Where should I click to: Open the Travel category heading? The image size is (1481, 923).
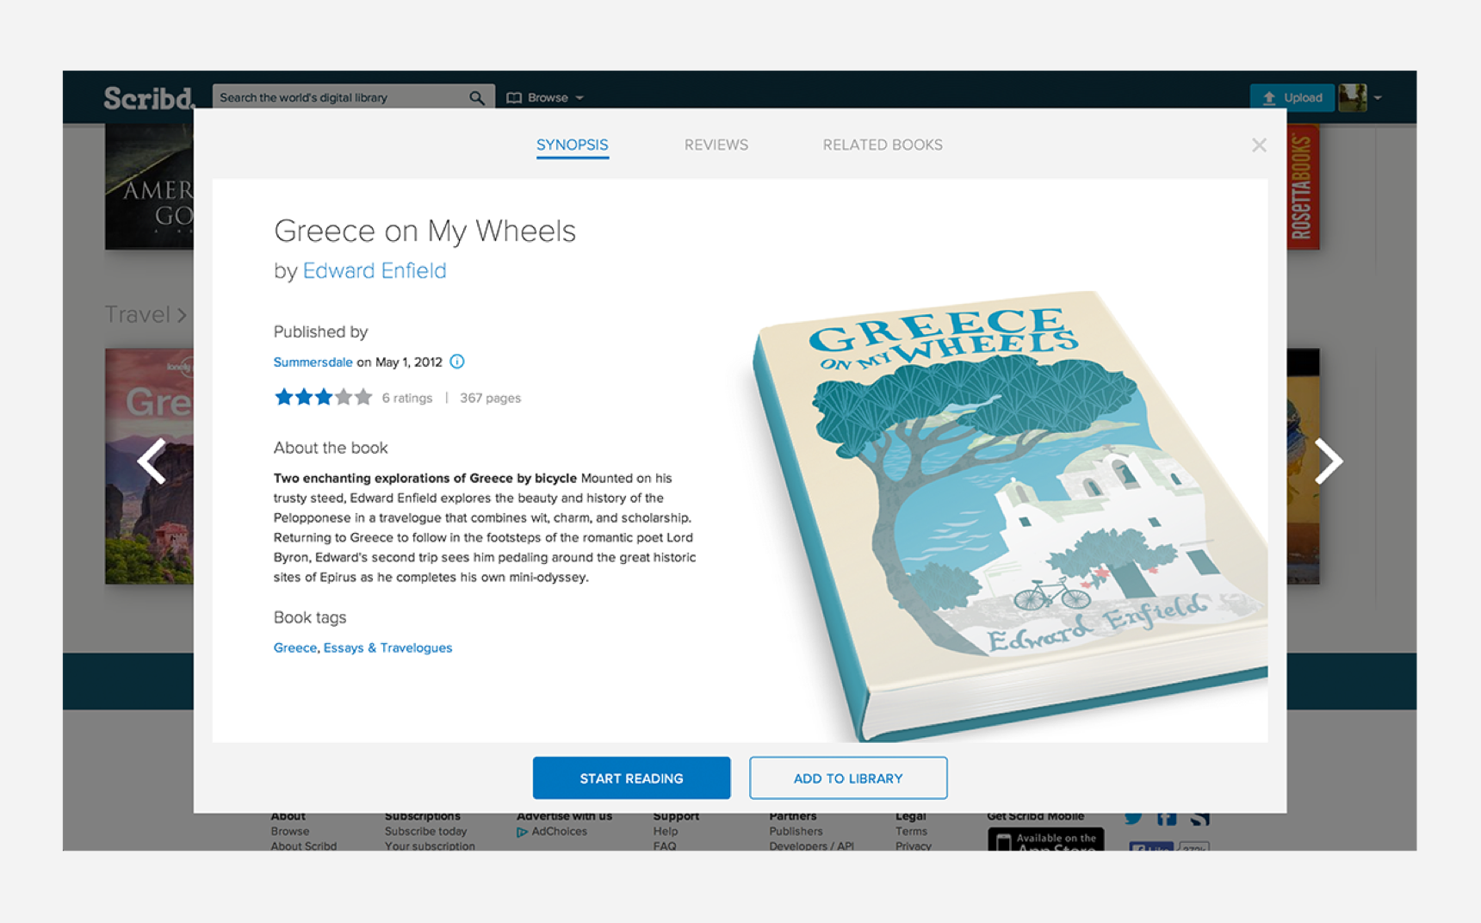(x=145, y=314)
